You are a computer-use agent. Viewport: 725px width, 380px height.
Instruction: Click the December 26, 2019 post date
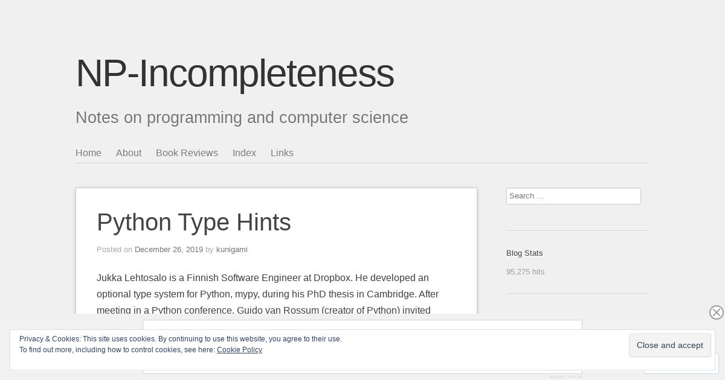pos(169,250)
